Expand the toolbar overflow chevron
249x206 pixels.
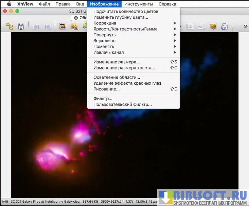pyautogui.click(x=245, y=26)
